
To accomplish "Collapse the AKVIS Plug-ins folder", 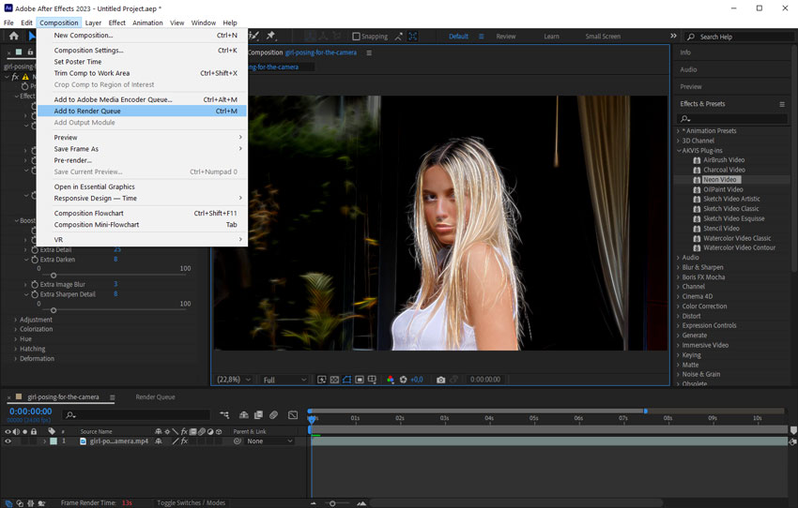I will 679,151.
